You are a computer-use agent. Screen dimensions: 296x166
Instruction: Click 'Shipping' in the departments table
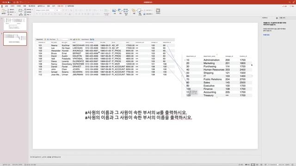click(209, 73)
